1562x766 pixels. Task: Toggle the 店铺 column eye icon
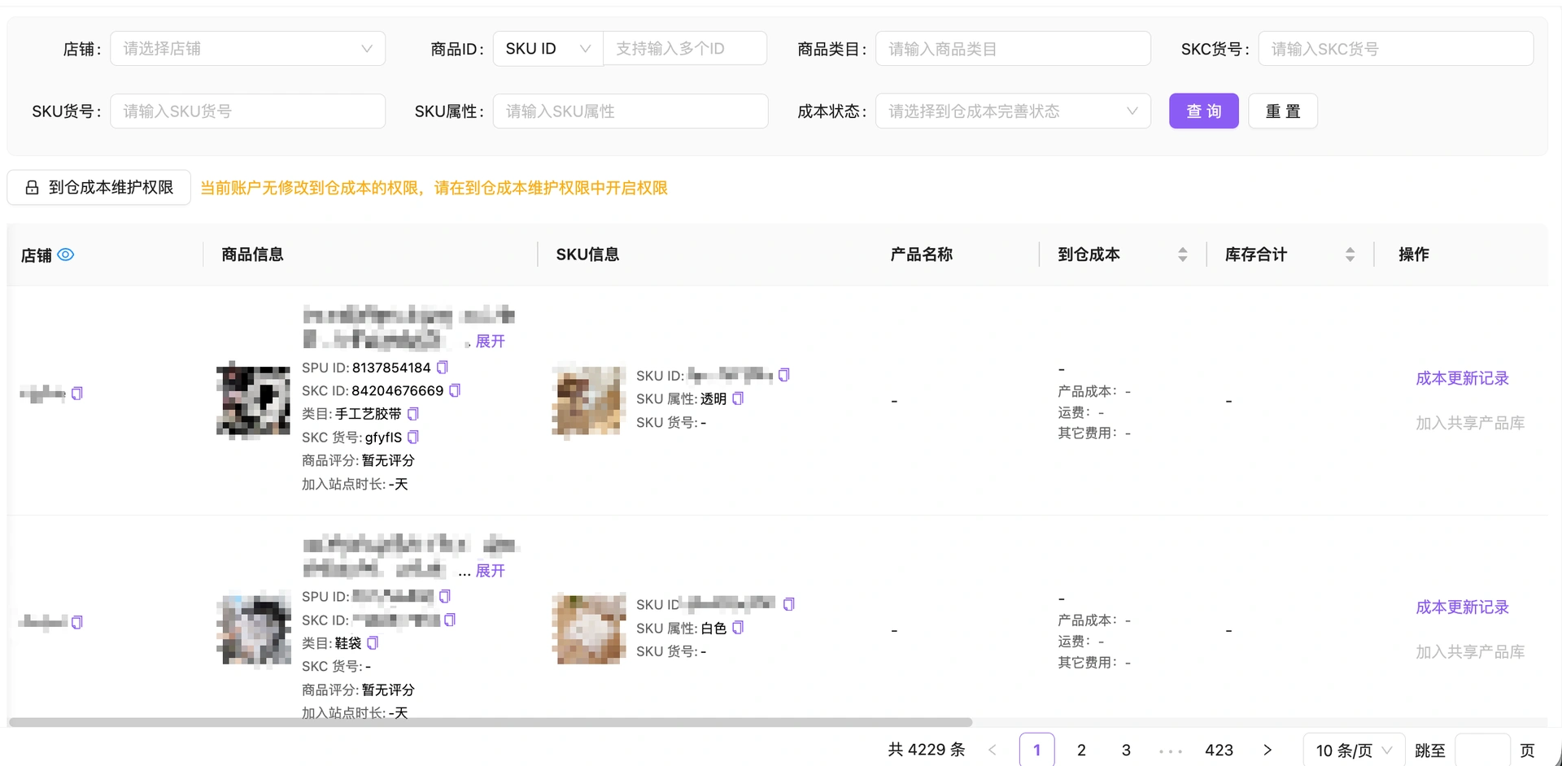(x=66, y=255)
